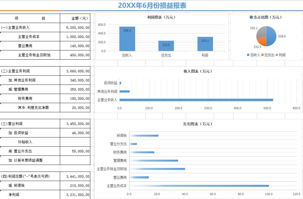
Task: Select the cell showing 5,200,000.00
Action: [75, 27]
